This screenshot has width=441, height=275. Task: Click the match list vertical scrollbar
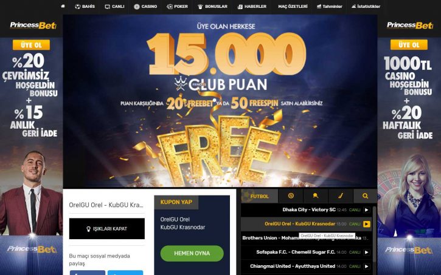tap(374, 240)
